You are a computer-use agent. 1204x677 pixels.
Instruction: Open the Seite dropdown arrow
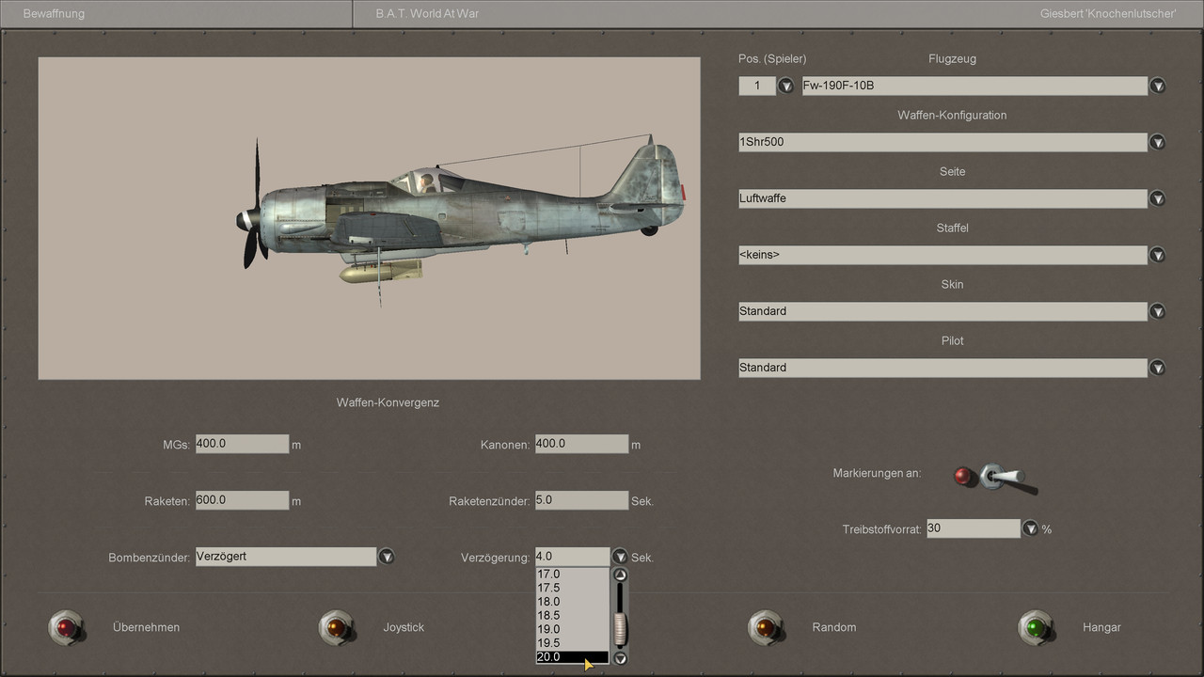coord(1158,198)
